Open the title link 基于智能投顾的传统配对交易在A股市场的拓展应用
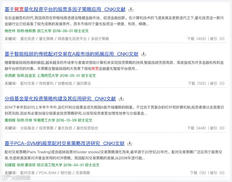Screen dimensions: 232x182 click(71, 54)
